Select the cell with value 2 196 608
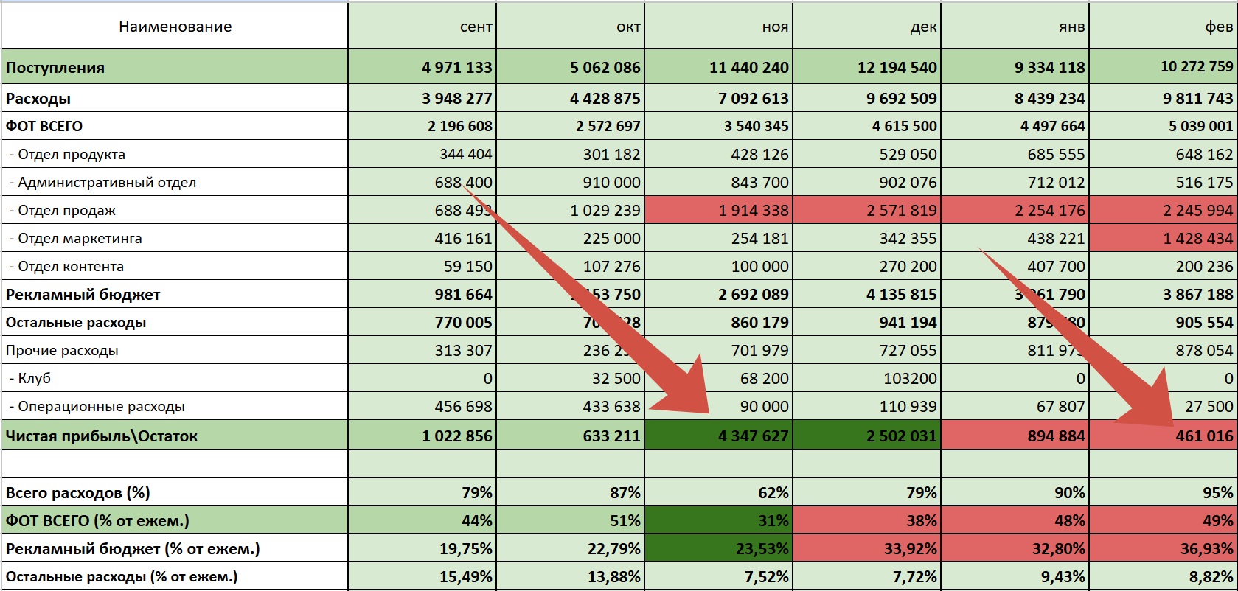The image size is (1238, 591). click(x=422, y=126)
